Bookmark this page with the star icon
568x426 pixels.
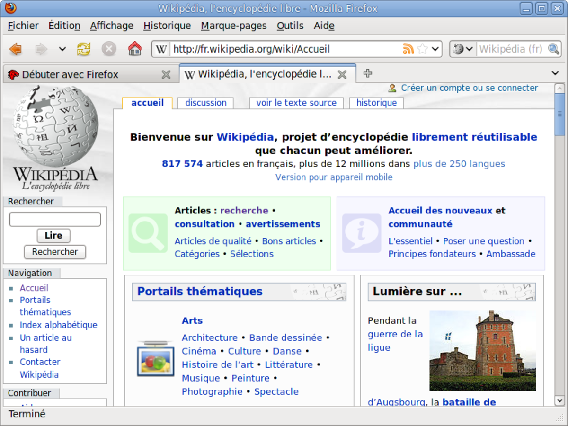[423, 49]
